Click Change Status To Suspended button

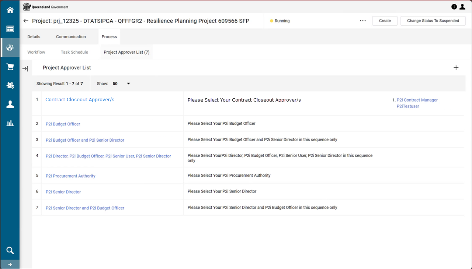click(433, 21)
